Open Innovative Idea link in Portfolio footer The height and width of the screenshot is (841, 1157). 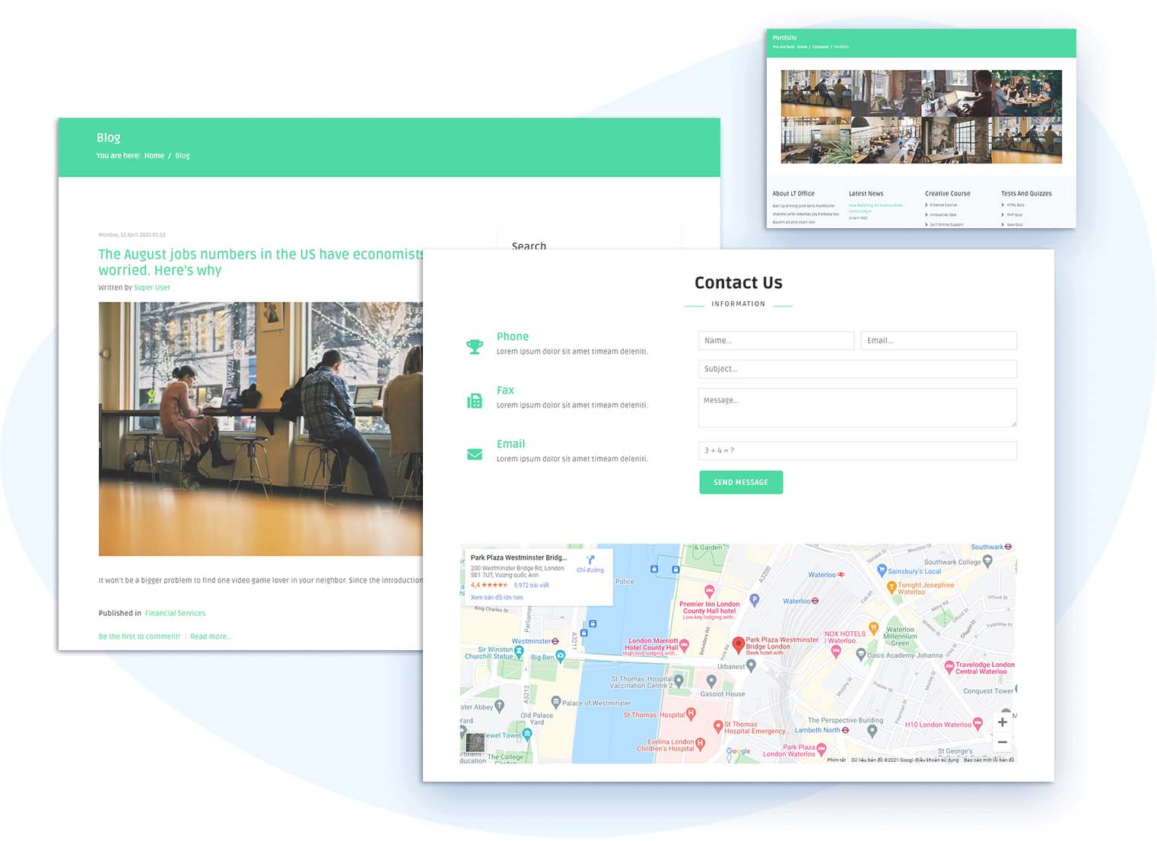click(942, 215)
